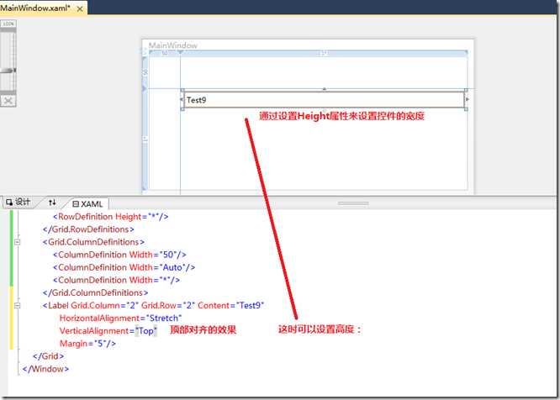The image size is (560, 400).
Task: Click the 100% zoom level box
Action: click(x=8, y=24)
